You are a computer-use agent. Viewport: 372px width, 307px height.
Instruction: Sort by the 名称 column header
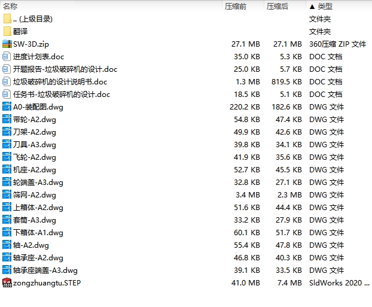click(10, 6)
